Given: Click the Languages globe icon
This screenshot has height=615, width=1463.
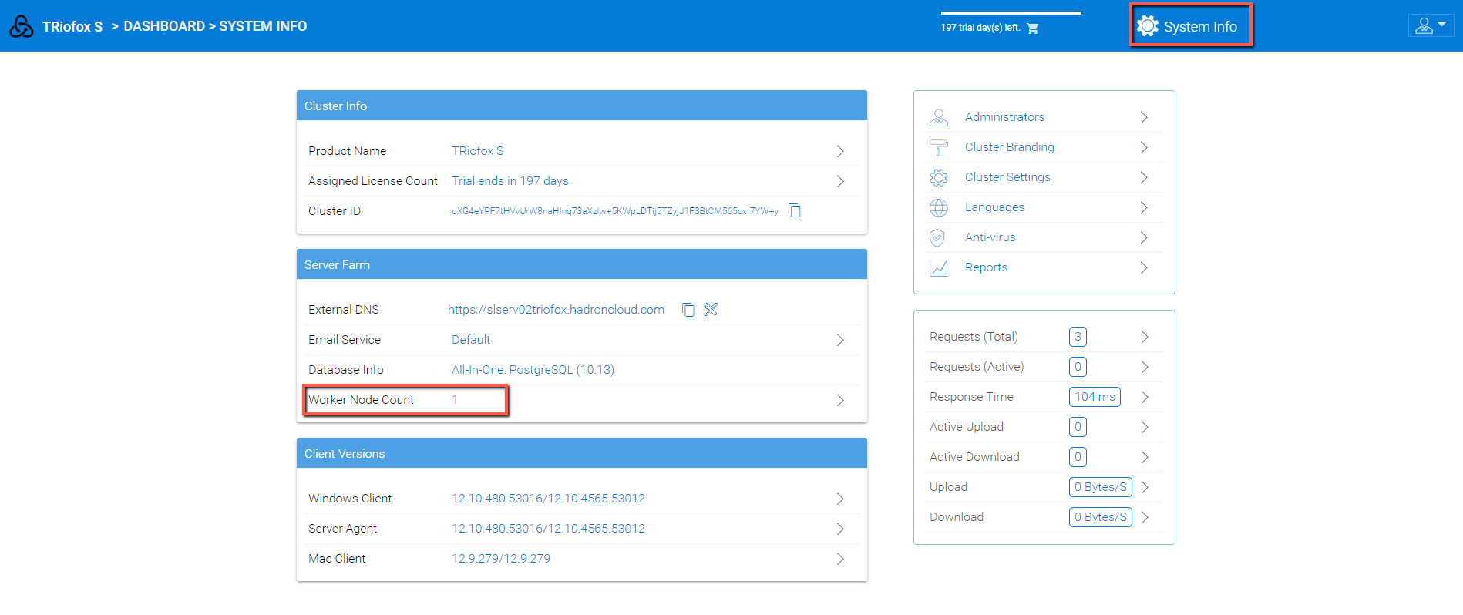Looking at the screenshot, I should [x=939, y=207].
